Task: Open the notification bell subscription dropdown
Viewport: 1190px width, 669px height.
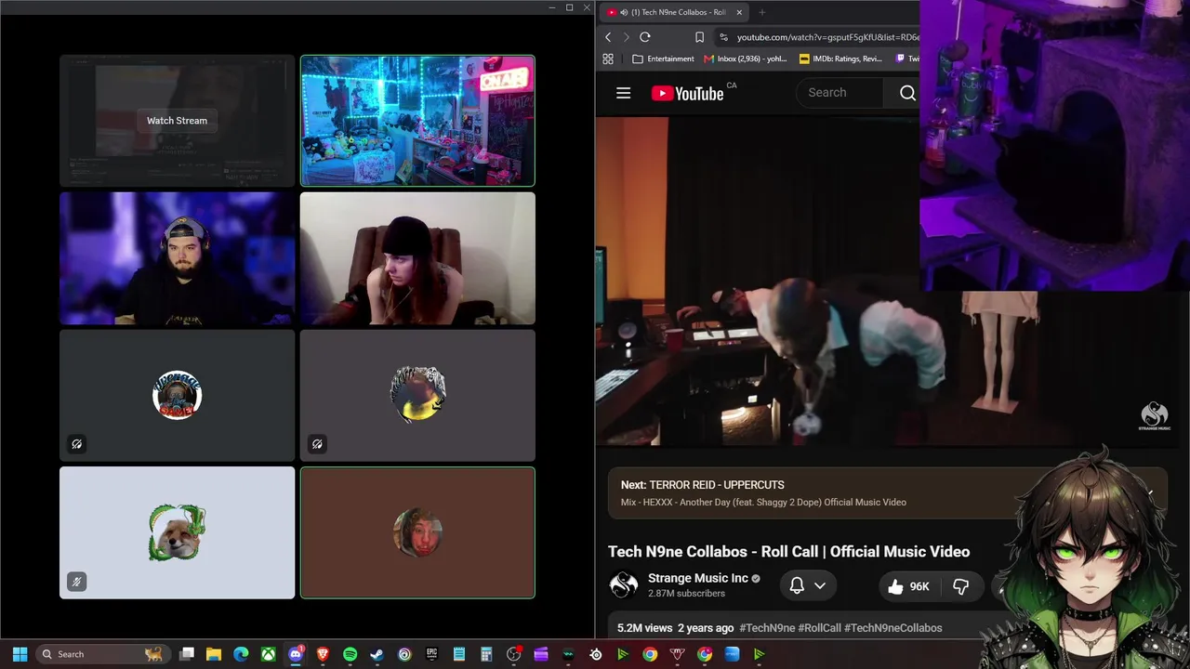Action: pos(807,585)
